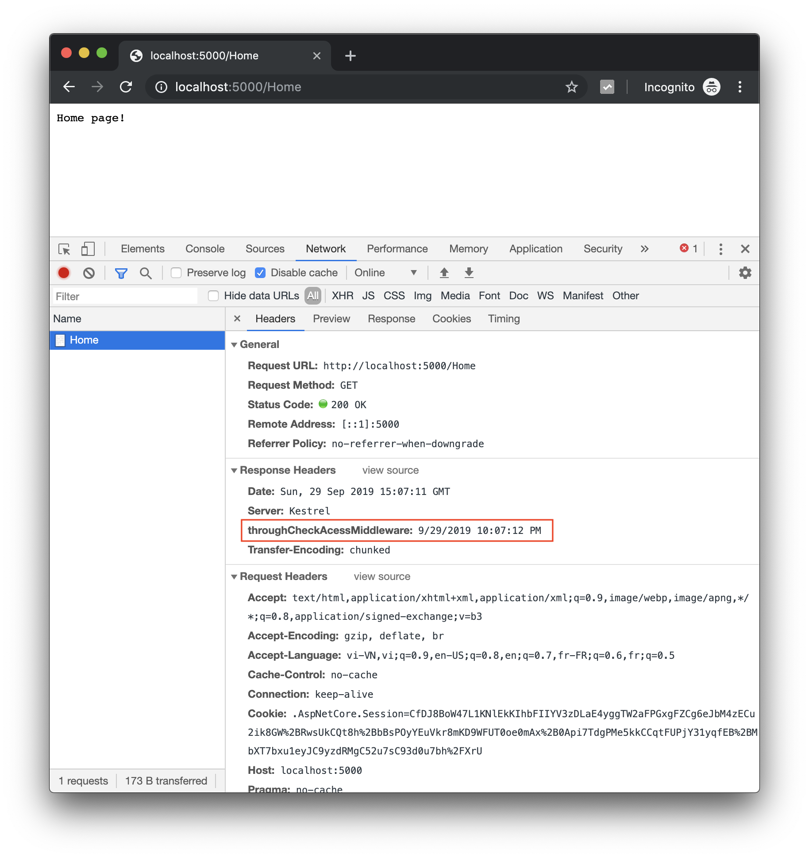The height and width of the screenshot is (858, 809).
Task: Switch to the Preview detail tab
Action: coord(331,319)
